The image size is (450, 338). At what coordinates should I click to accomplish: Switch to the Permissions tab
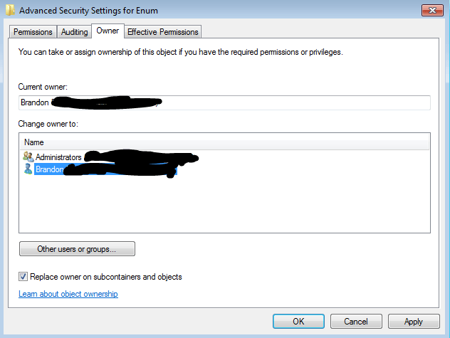pyautogui.click(x=33, y=32)
